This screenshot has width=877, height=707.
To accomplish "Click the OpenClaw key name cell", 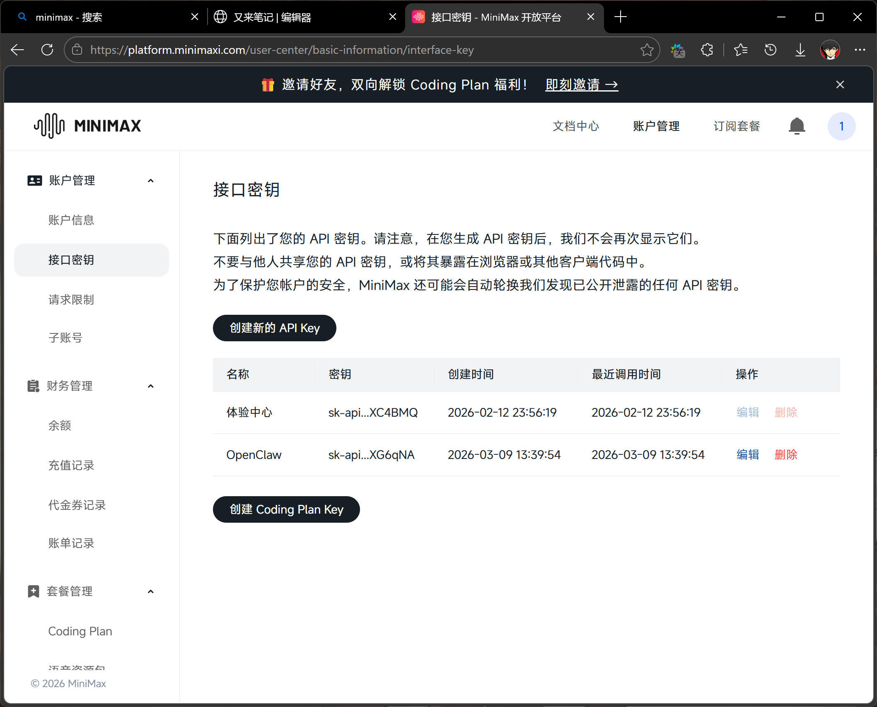I will 254,455.
